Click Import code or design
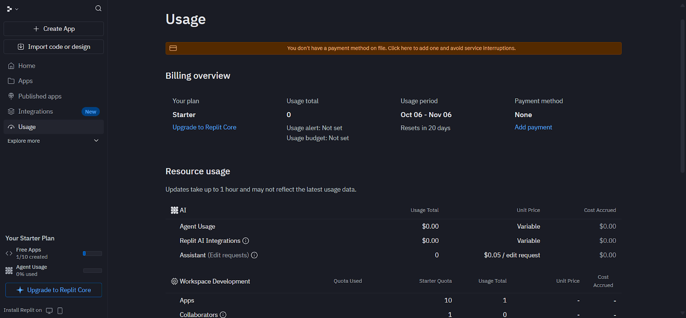Viewport: 686px width, 318px height. (x=54, y=47)
